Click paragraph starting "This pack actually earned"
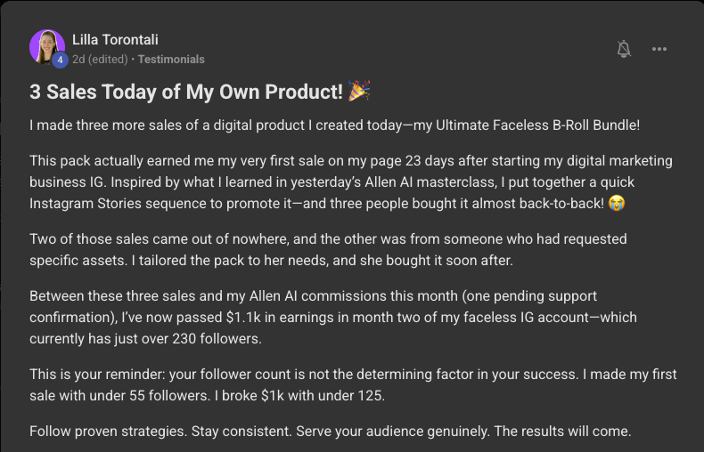 click(x=351, y=182)
